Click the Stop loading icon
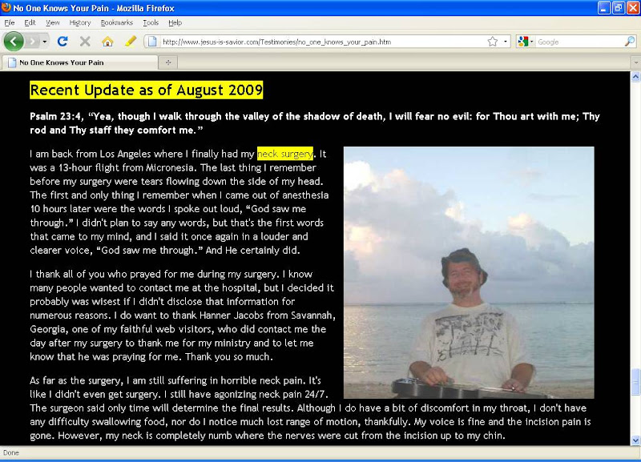The width and height of the screenshot is (641, 462). click(85, 42)
